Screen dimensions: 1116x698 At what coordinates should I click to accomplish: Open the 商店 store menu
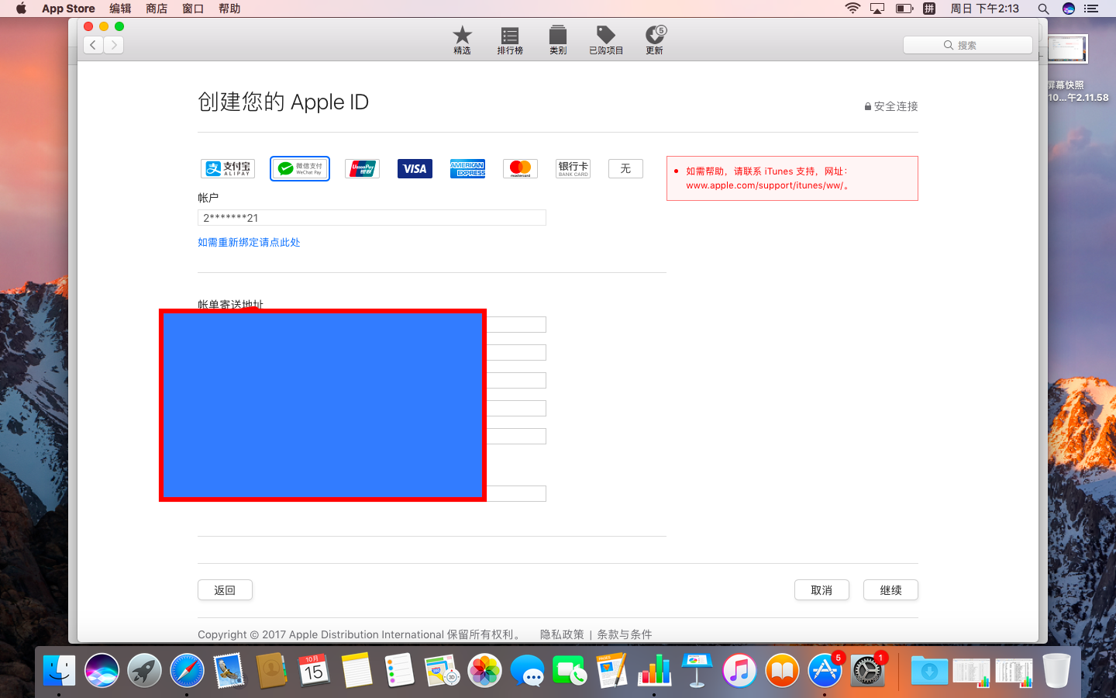pos(157,9)
